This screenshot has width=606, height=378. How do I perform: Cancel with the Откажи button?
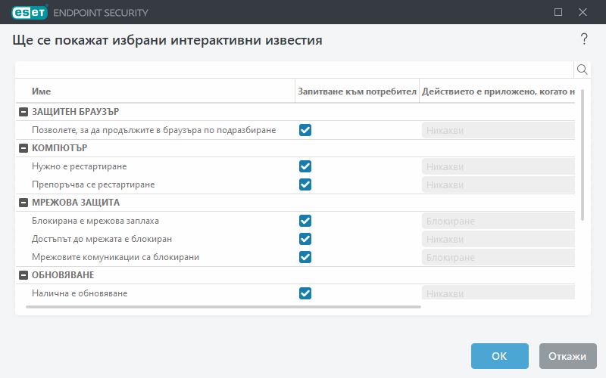[x=567, y=356]
